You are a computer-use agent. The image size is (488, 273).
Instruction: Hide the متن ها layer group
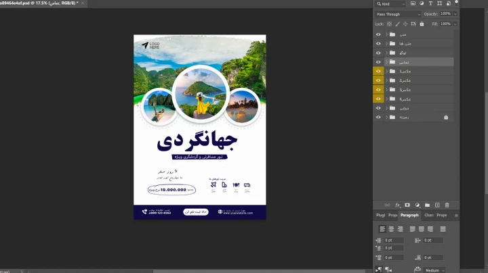coord(378,44)
